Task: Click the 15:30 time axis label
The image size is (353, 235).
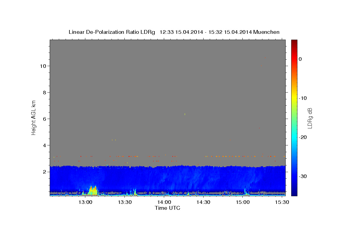Action: coord(282,202)
